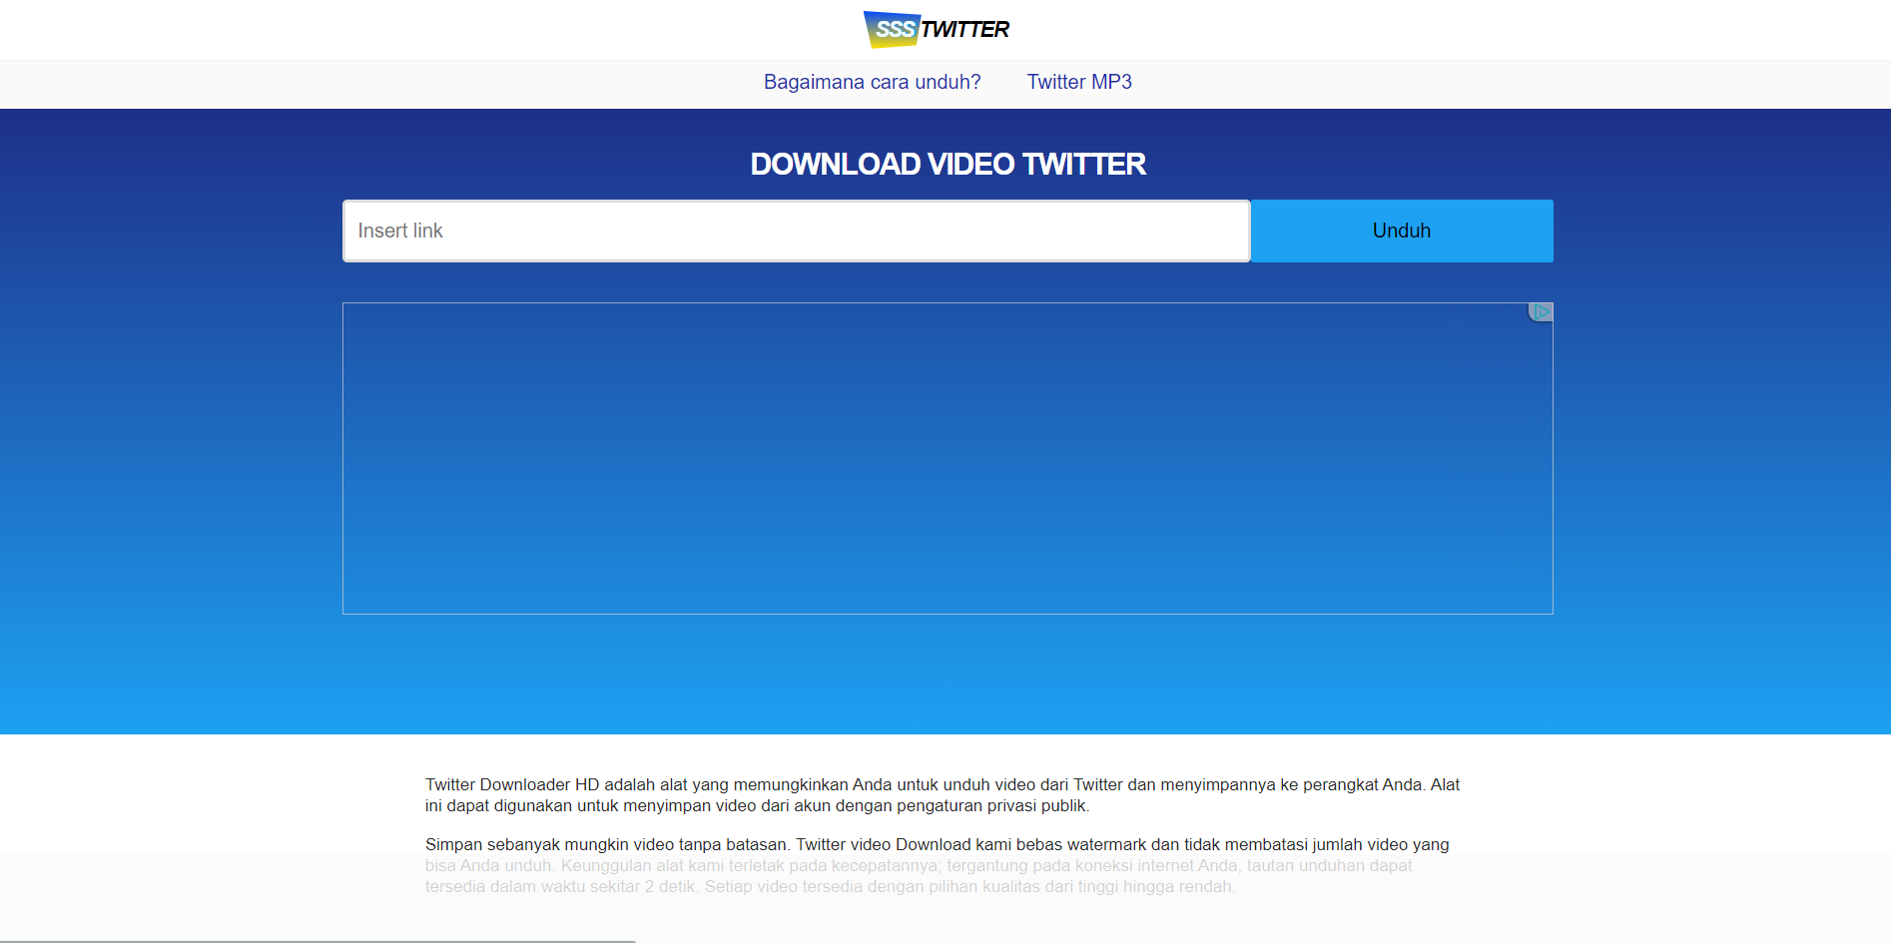Open the "Twitter MP3" navigation item
Screen dimensions: 1891x943
(1079, 83)
